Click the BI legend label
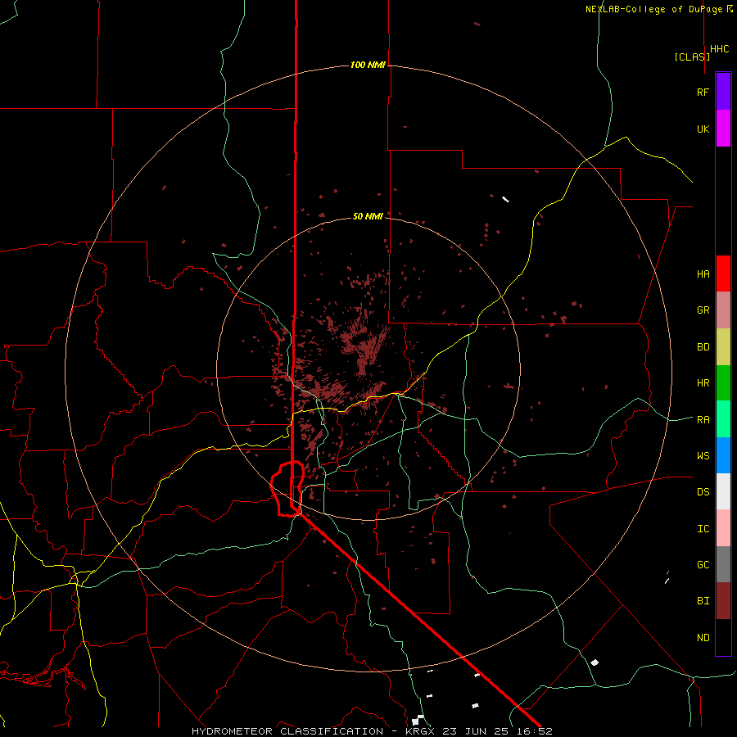Screen dimensions: 737x737 [703, 601]
